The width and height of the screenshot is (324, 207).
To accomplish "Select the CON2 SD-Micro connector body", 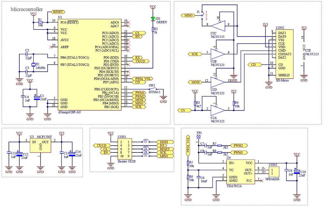I will [284, 54].
